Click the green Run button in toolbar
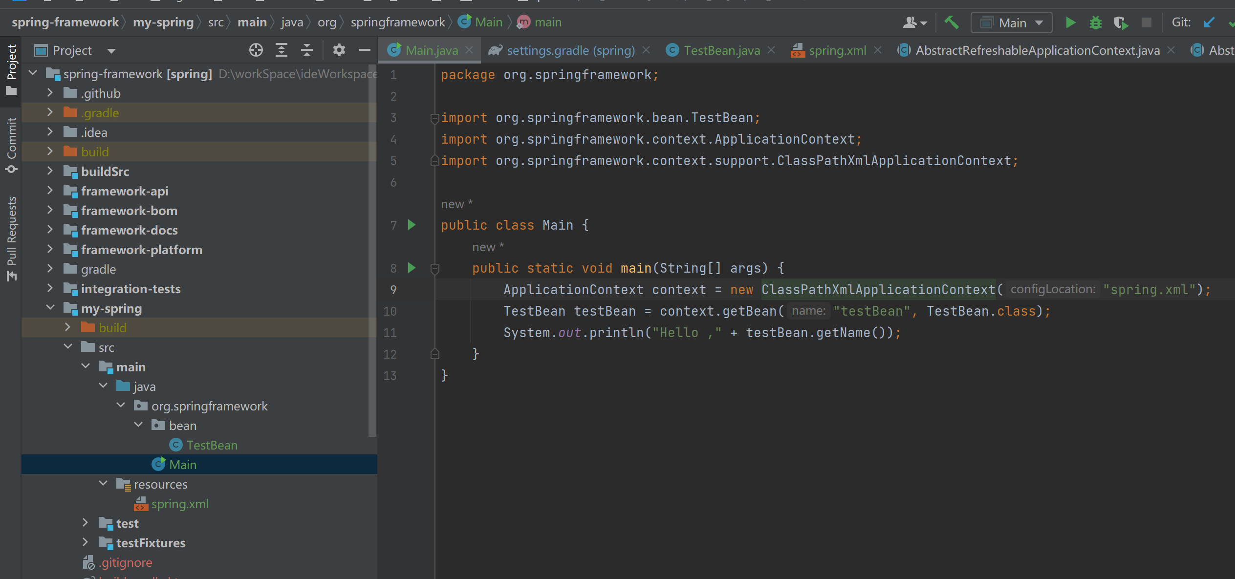The width and height of the screenshot is (1235, 579). click(x=1070, y=22)
